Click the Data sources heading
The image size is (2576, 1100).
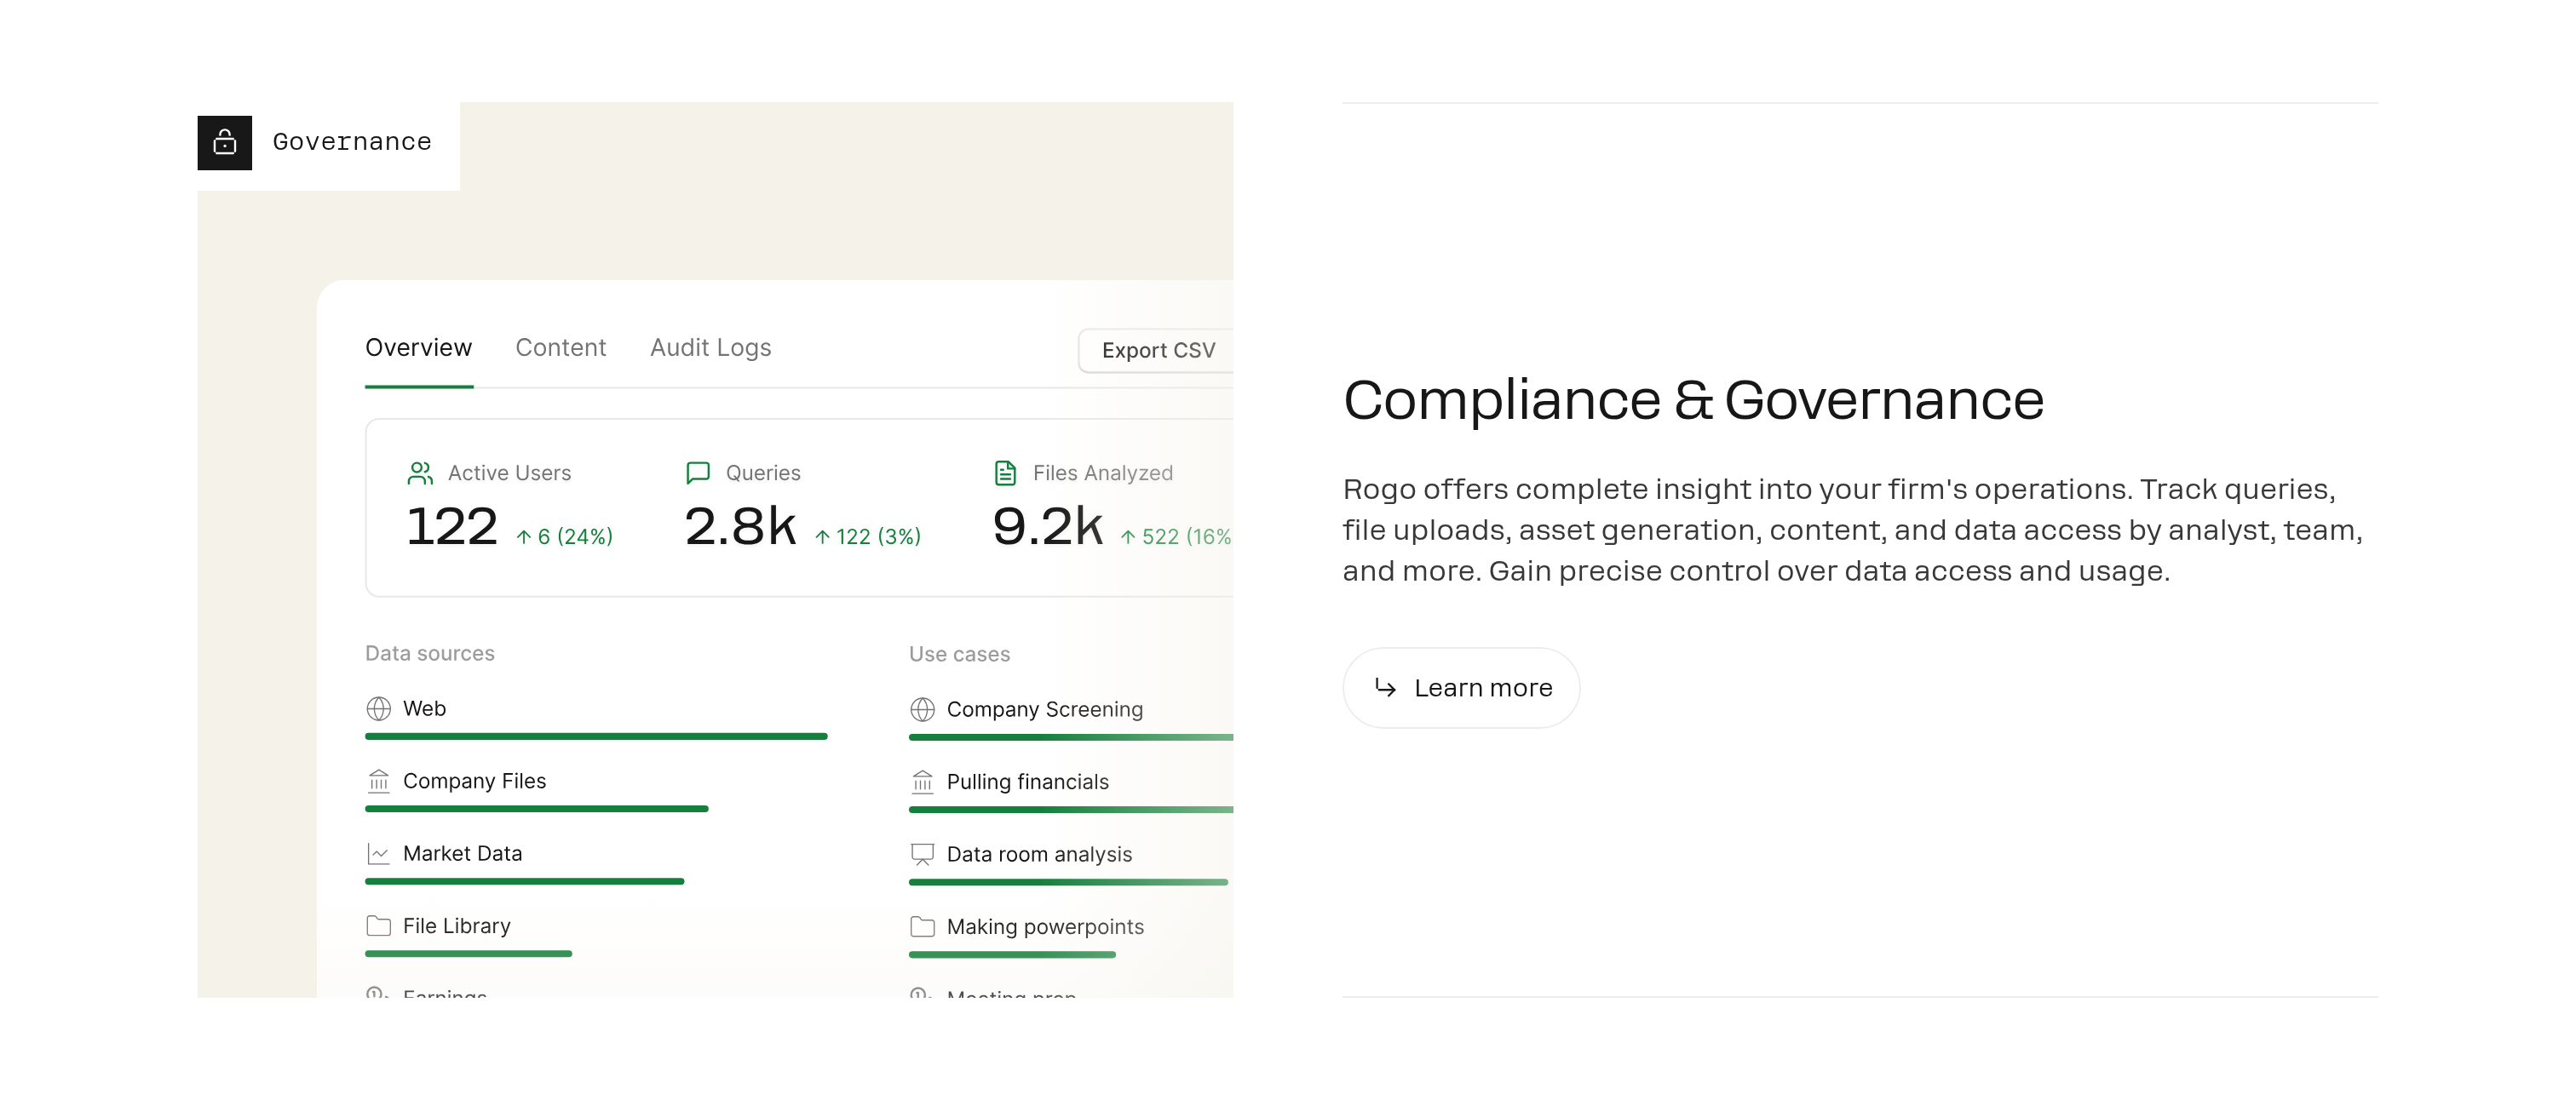click(430, 652)
